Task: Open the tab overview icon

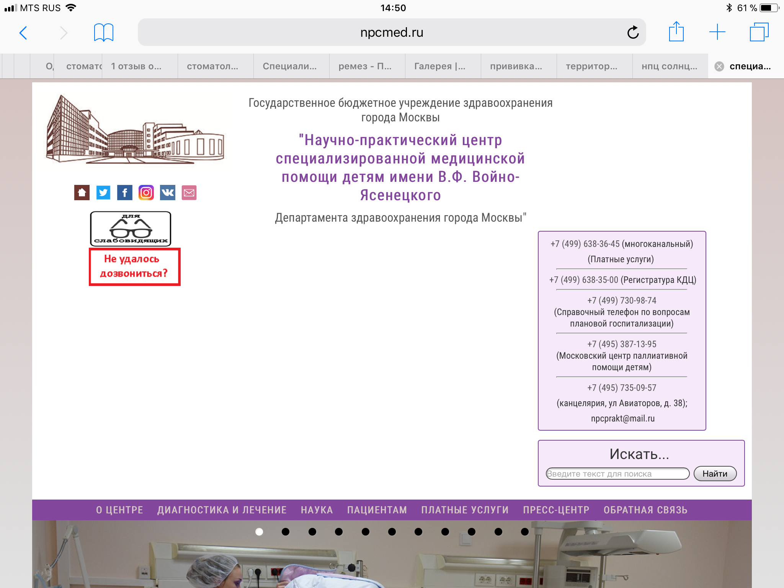Action: click(759, 32)
